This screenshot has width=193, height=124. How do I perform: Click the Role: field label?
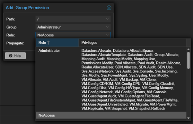[11, 35]
